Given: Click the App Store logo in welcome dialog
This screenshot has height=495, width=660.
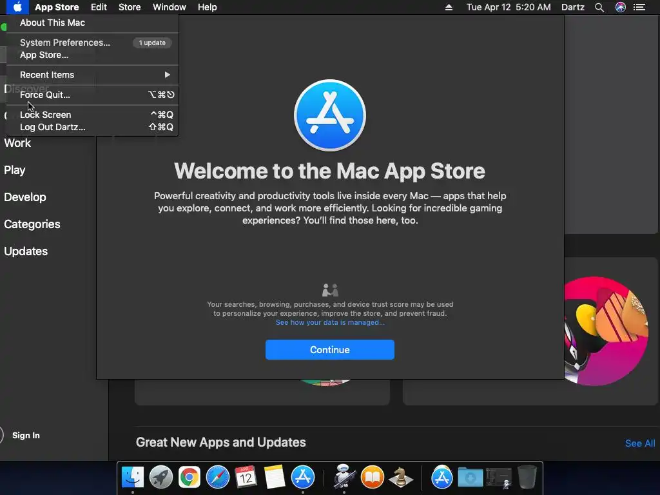Looking at the screenshot, I should pos(330,115).
